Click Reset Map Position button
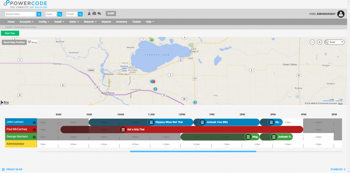350x173 pixels. point(14,42)
